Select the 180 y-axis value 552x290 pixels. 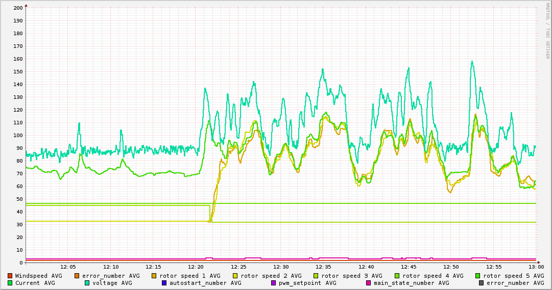click(x=18, y=34)
